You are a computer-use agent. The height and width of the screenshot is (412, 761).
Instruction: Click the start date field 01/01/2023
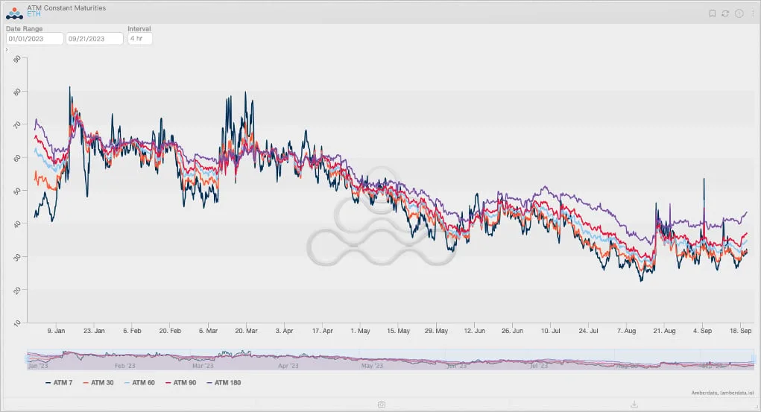(34, 38)
